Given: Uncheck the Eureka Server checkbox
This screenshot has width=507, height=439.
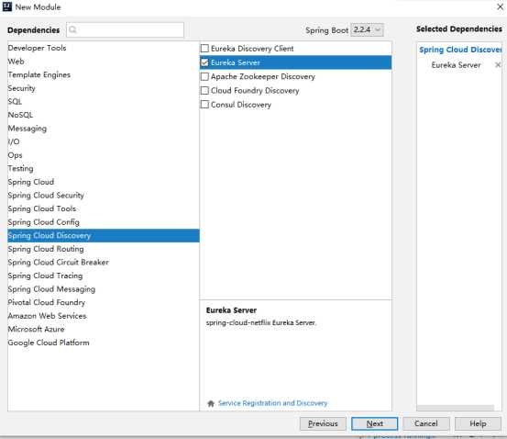Looking at the screenshot, I should tap(204, 62).
